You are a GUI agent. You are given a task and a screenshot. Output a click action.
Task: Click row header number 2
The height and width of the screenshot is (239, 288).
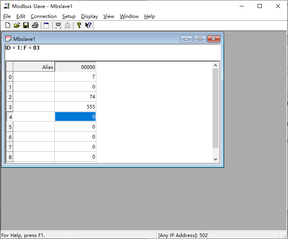coord(10,96)
